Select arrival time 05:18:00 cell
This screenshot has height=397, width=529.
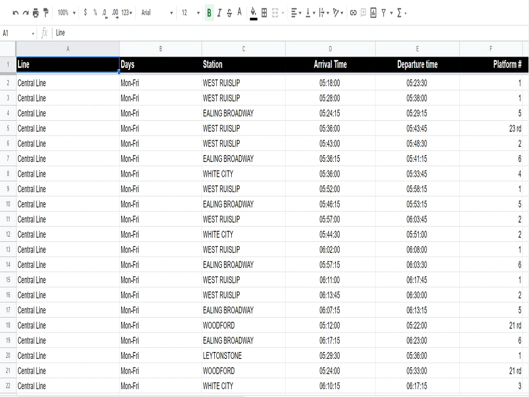(x=330, y=83)
